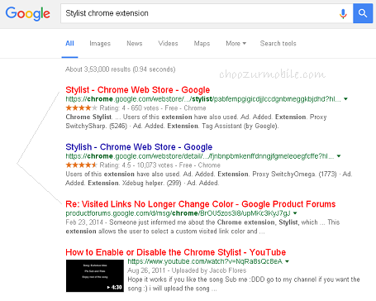The image size is (376, 301).
Task: Open Stylist - Chrome Web Store result
Action: pyautogui.click(x=138, y=90)
